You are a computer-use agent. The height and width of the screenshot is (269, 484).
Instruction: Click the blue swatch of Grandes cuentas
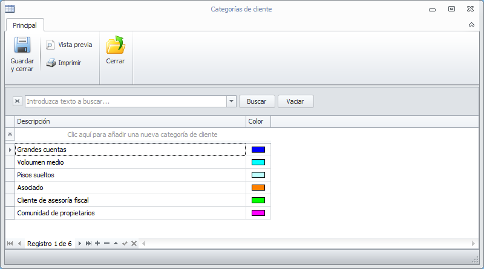coord(258,150)
